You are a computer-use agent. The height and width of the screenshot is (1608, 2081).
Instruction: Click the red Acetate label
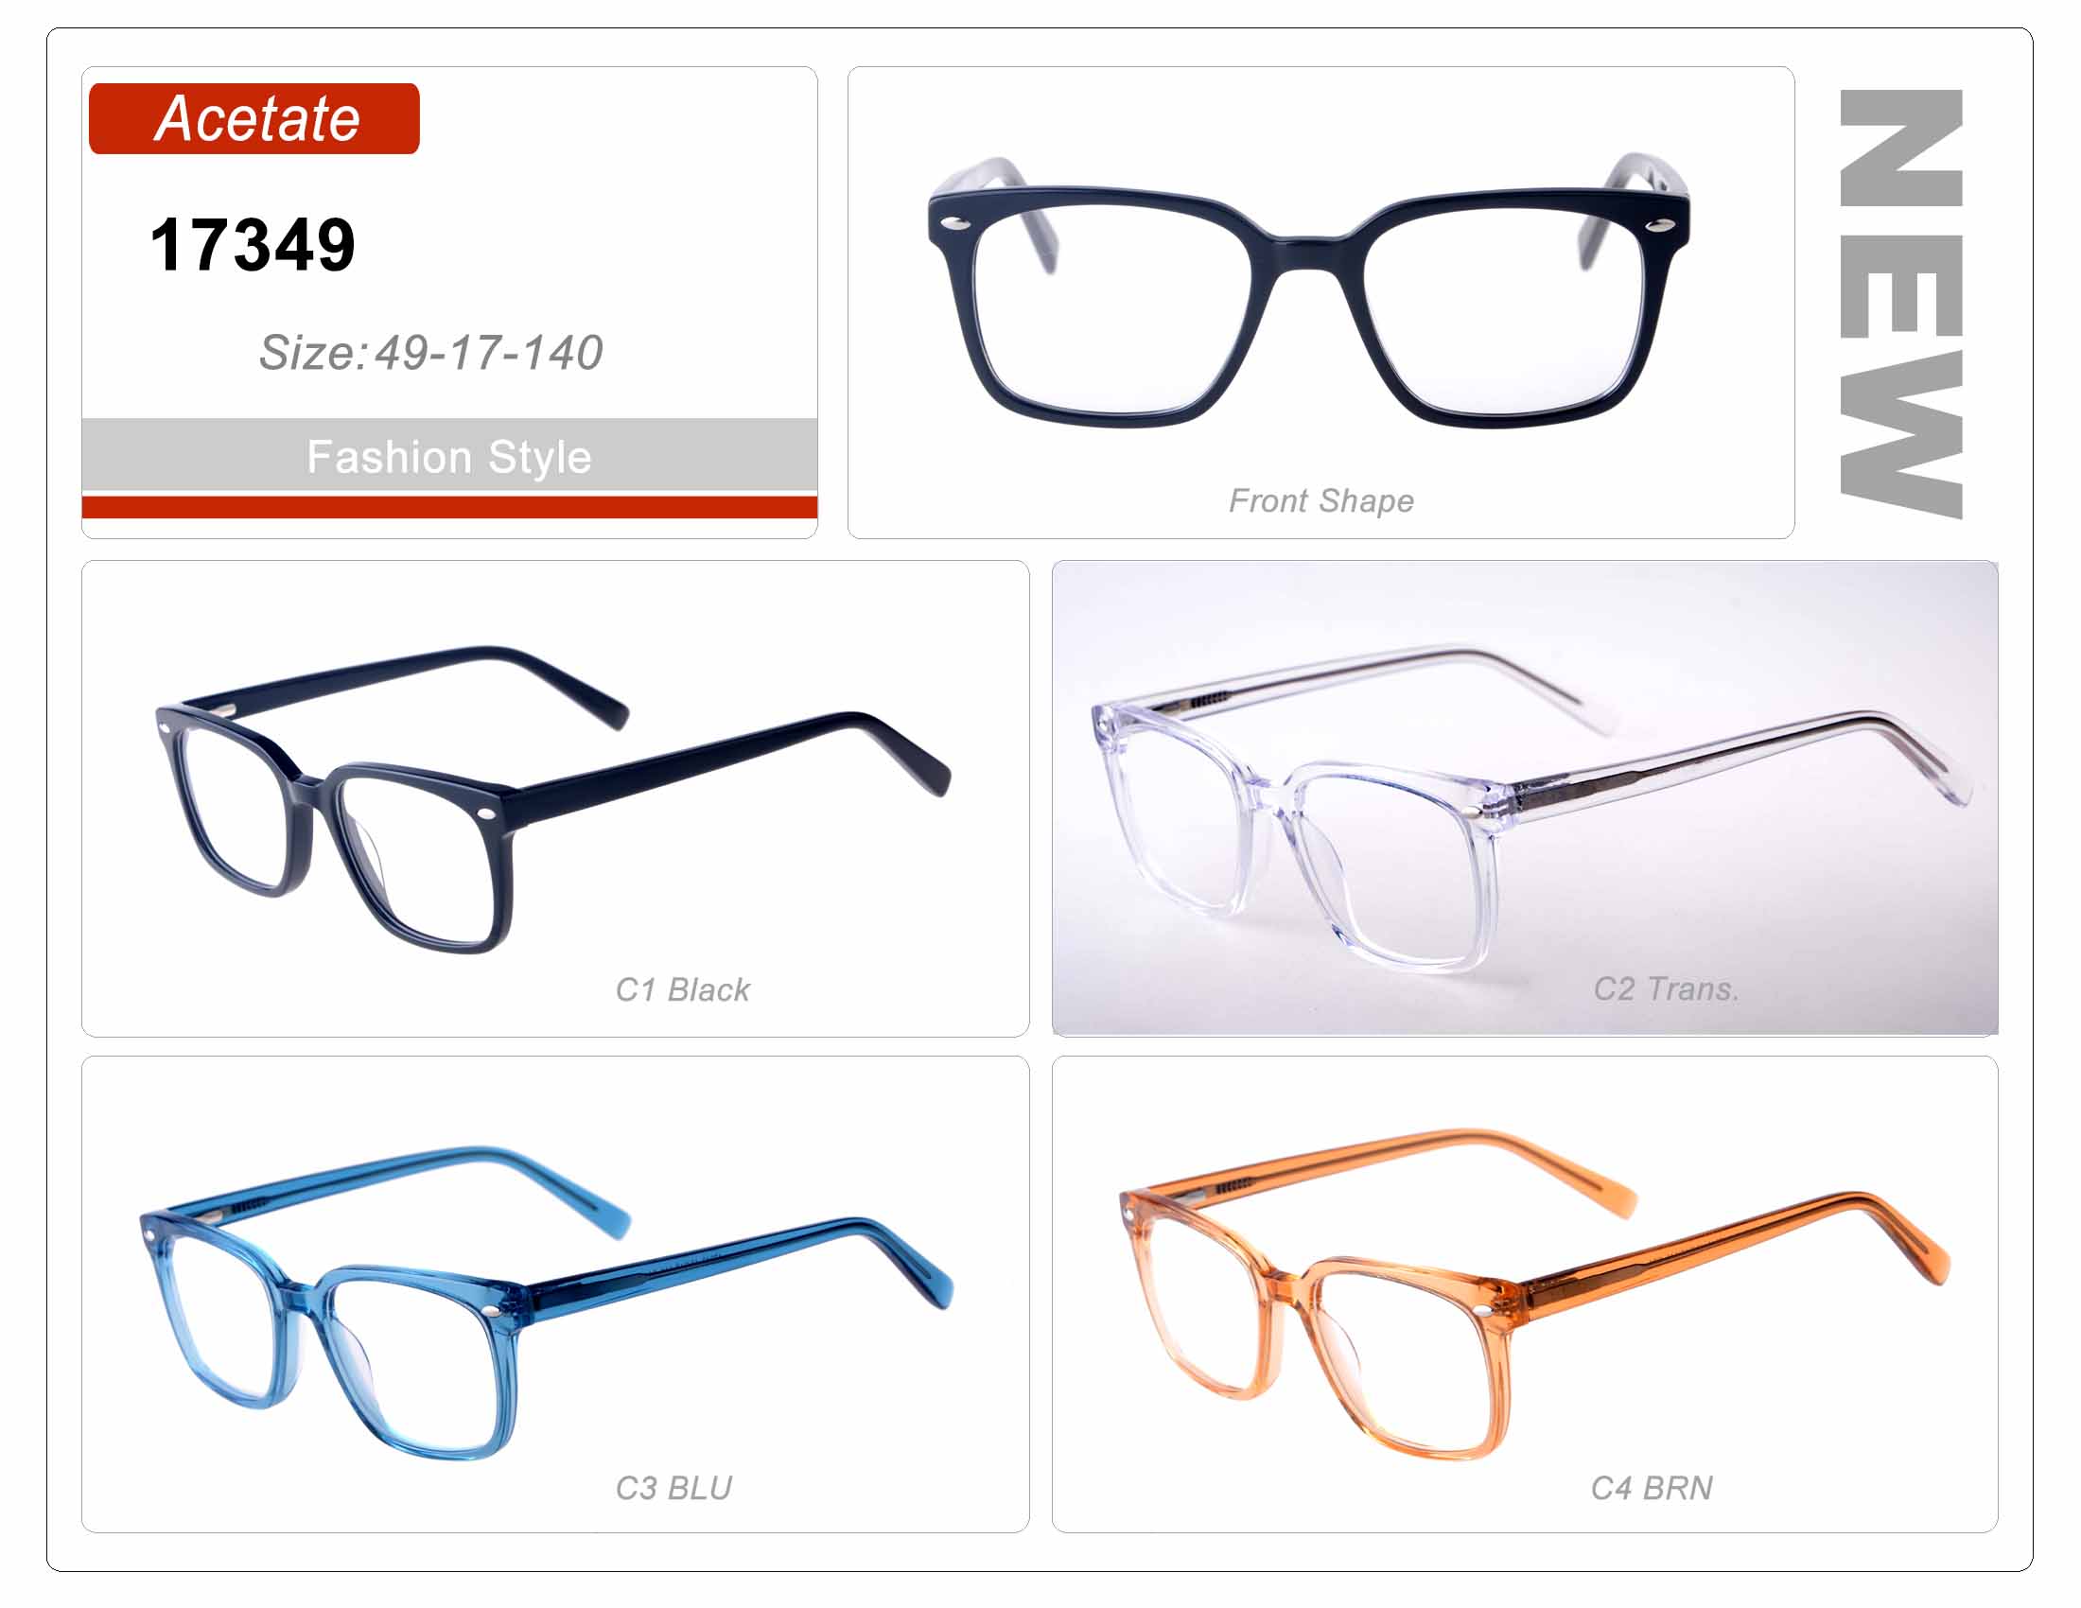254,119
